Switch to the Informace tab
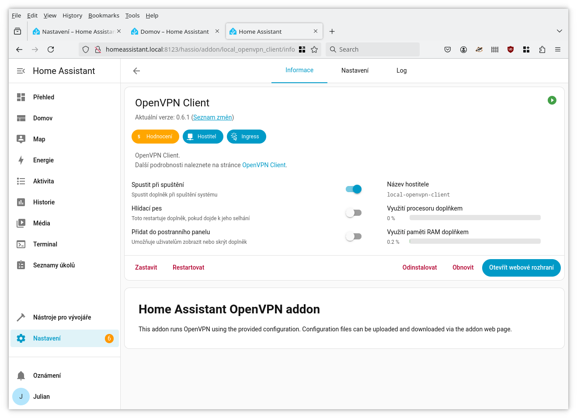The height and width of the screenshot is (418, 577). pyautogui.click(x=299, y=70)
